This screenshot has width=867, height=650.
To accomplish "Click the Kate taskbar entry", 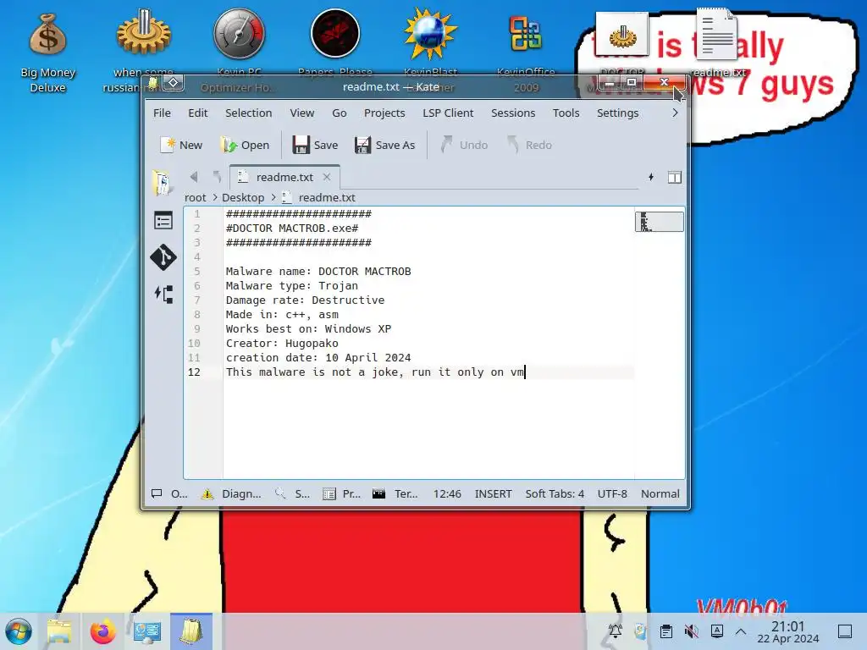I will click(x=191, y=631).
